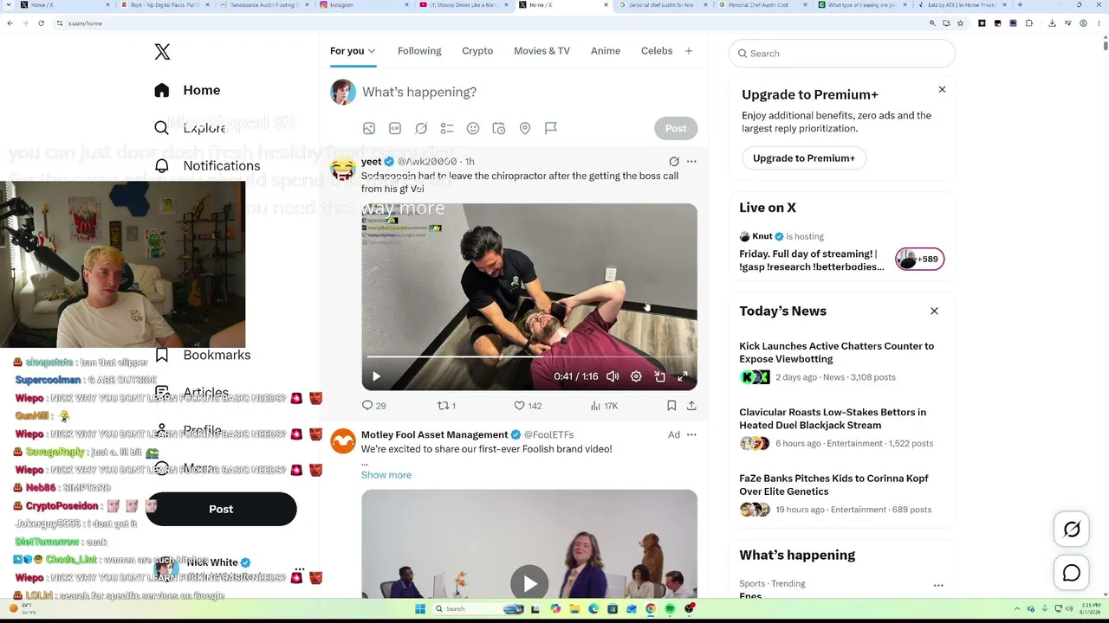Play the Motley Fool ad video
This screenshot has height=623, width=1109.
pyautogui.click(x=529, y=583)
